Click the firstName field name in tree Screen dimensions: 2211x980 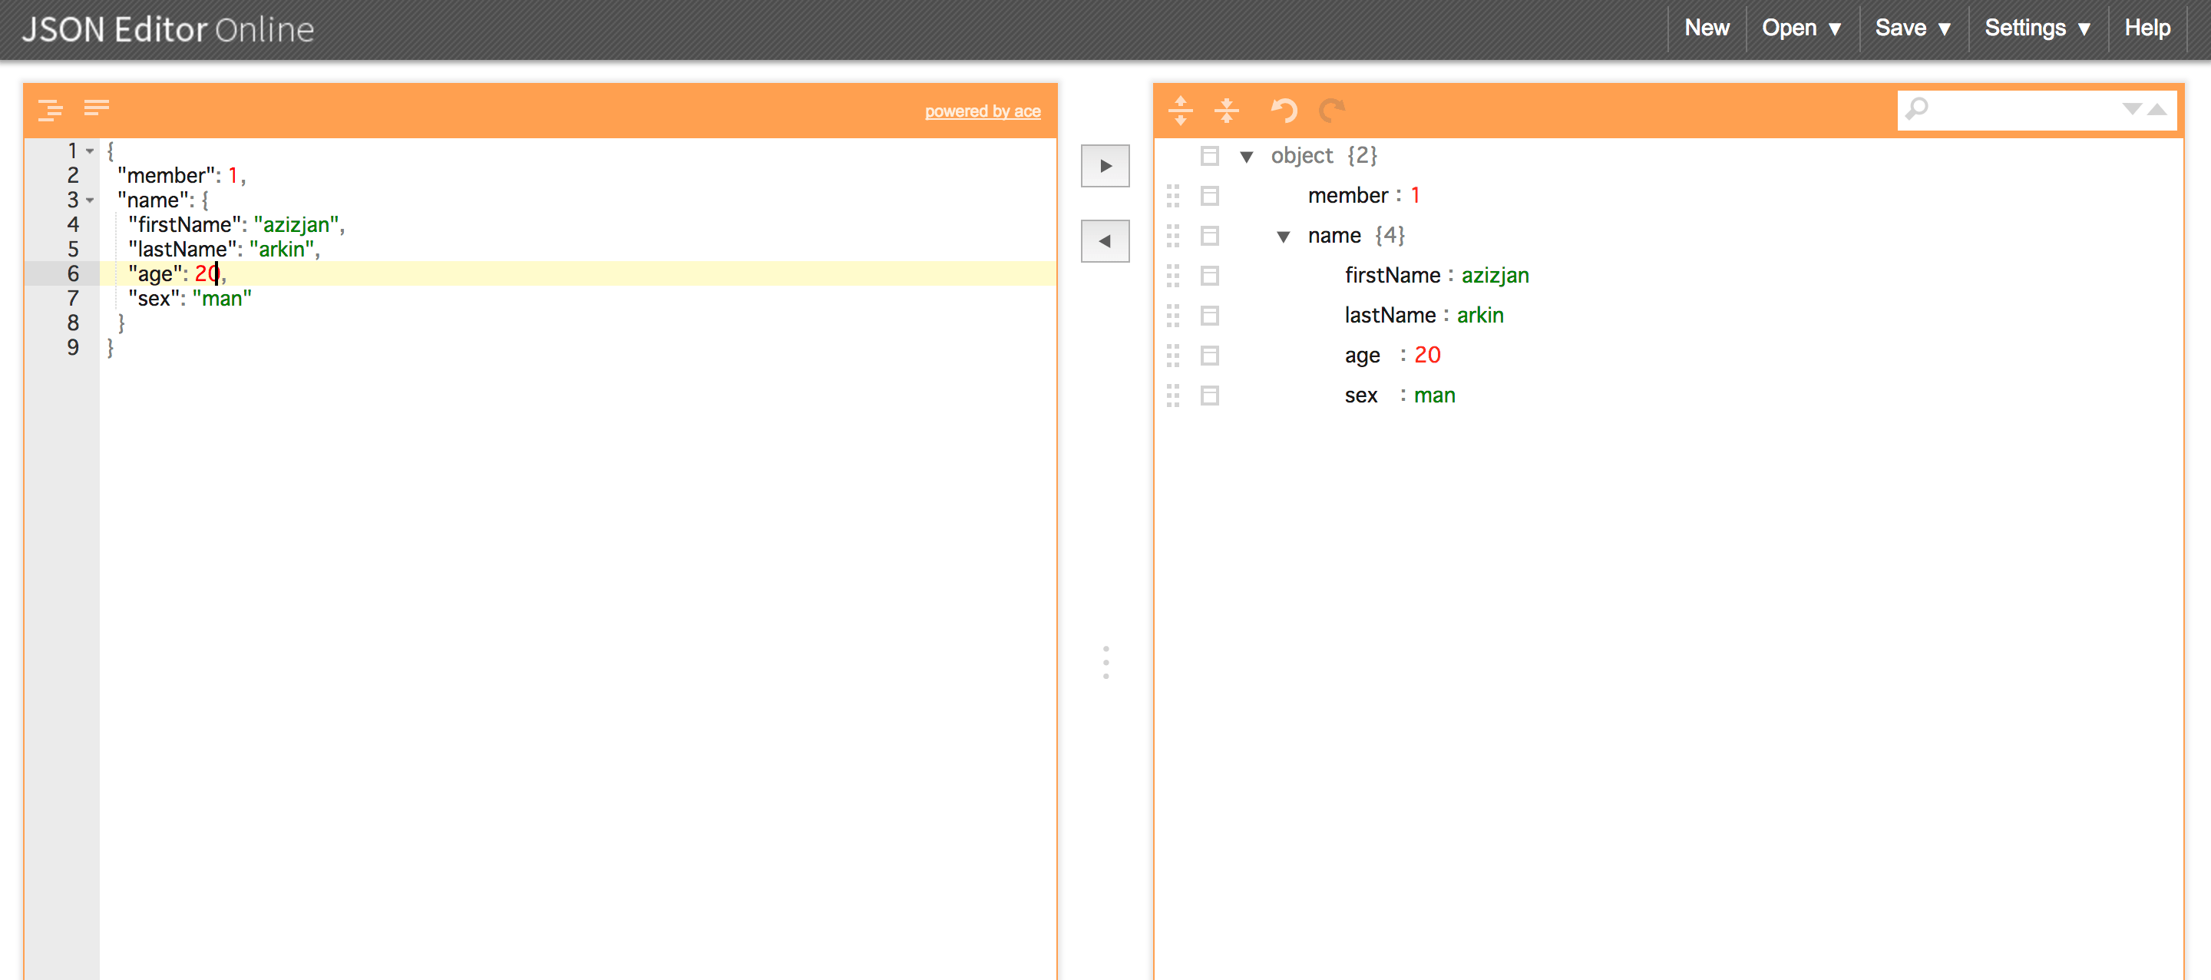[x=1392, y=276]
